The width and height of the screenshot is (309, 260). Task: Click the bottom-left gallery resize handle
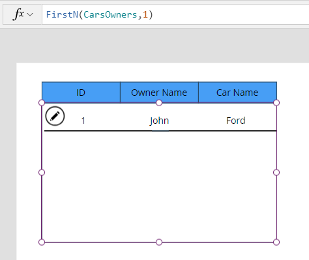pos(42,242)
